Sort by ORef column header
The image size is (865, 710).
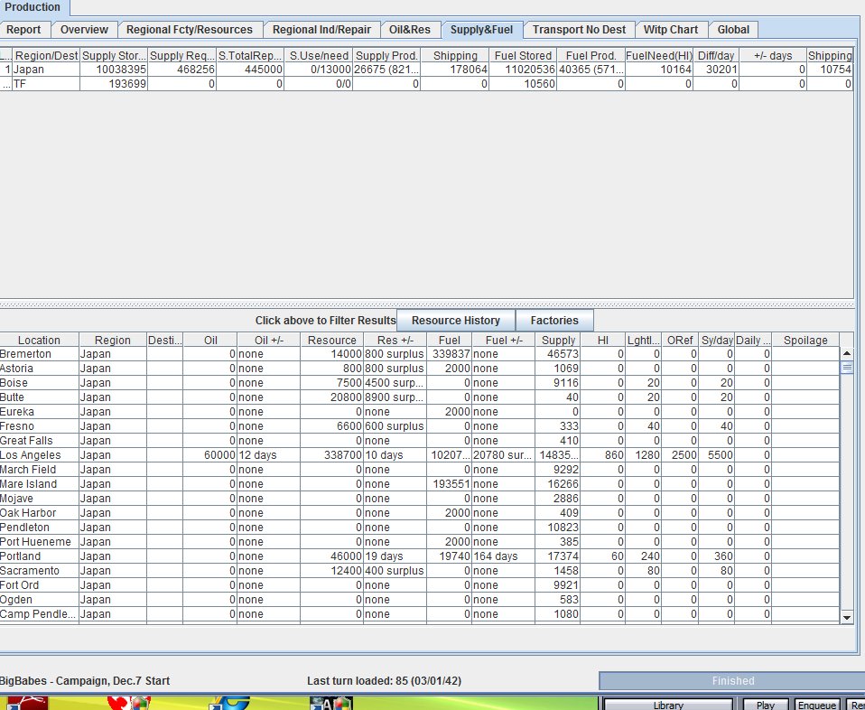(680, 340)
